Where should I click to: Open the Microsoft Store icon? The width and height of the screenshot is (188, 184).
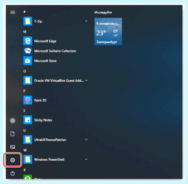tap(28, 61)
